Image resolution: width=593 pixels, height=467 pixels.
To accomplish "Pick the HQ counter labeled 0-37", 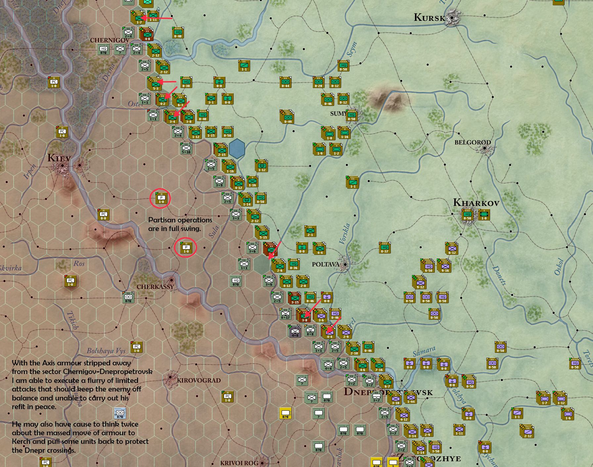I will 385,248.
